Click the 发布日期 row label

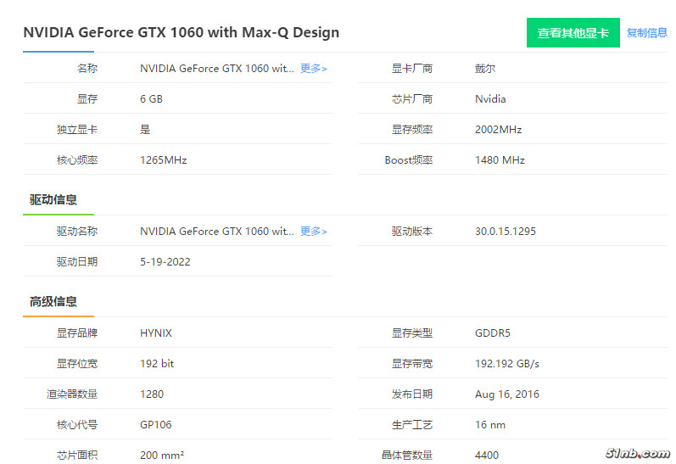tap(412, 394)
